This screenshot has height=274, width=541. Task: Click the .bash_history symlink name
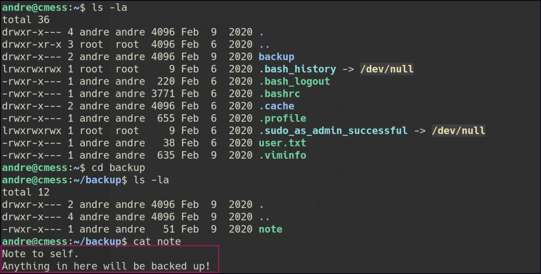pyautogui.click(x=297, y=69)
